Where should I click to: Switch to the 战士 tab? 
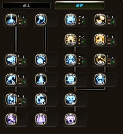(x=27, y=5)
